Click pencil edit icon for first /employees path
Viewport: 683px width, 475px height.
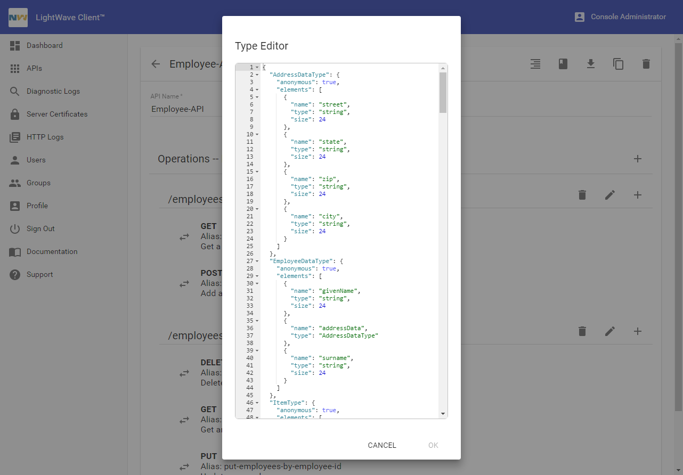(609, 195)
